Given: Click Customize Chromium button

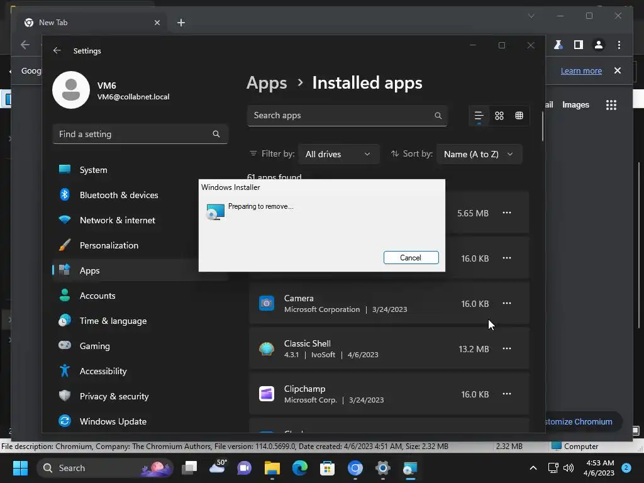Looking at the screenshot, I should point(579,421).
